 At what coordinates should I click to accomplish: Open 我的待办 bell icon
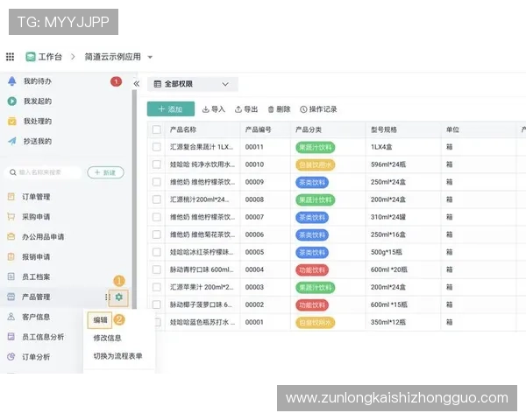coord(11,81)
